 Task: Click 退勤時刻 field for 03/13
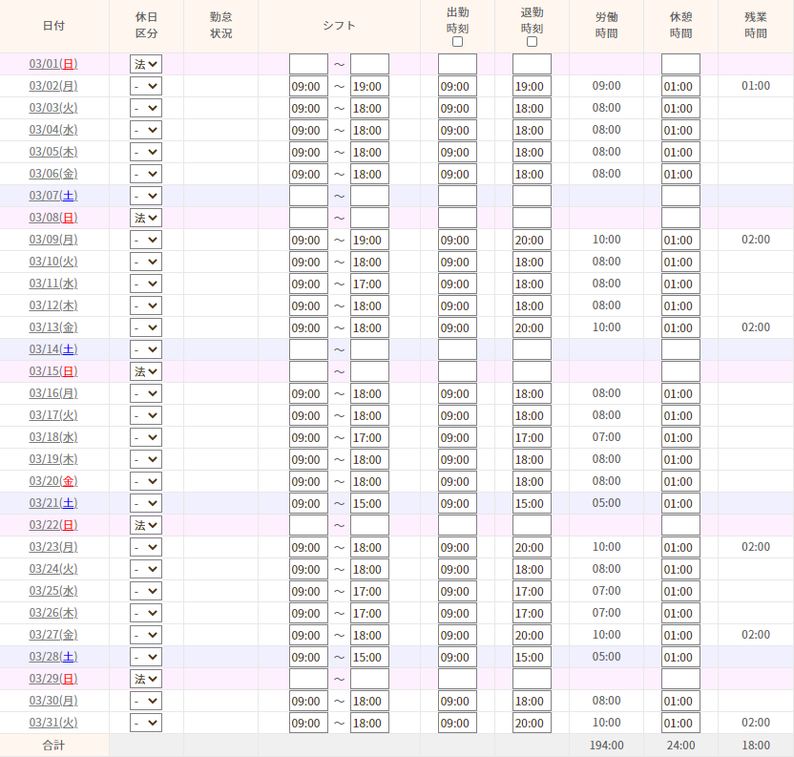click(x=532, y=327)
